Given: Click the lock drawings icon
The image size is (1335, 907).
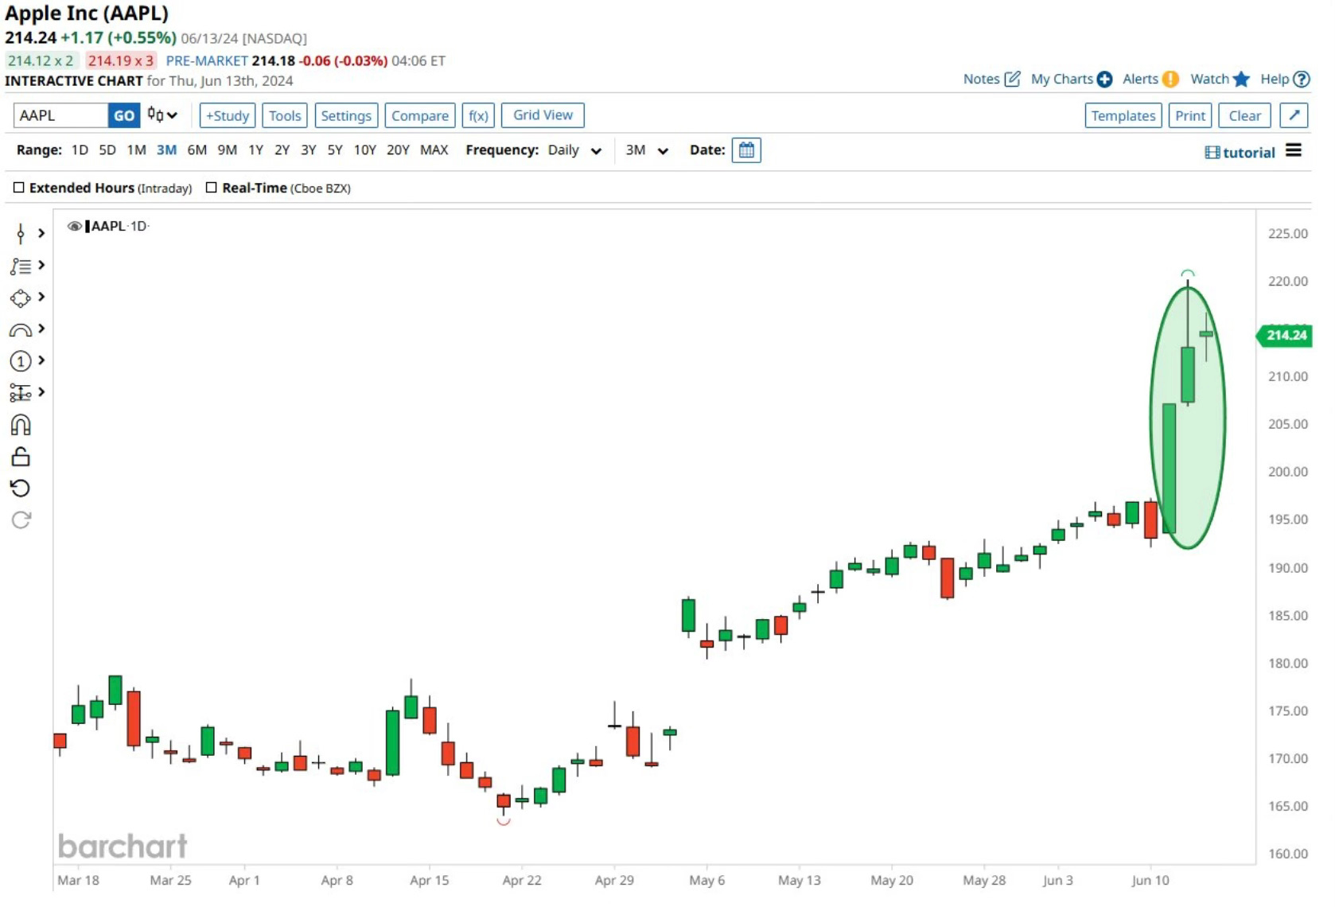Looking at the screenshot, I should (x=21, y=457).
